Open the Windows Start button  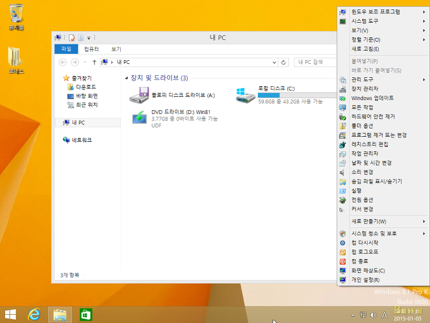point(10,315)
